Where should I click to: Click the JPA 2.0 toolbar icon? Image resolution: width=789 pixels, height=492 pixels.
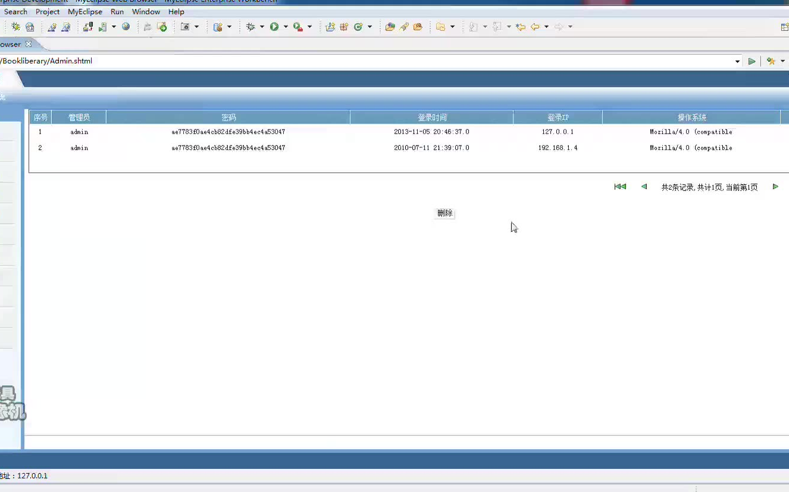(30, 27)
